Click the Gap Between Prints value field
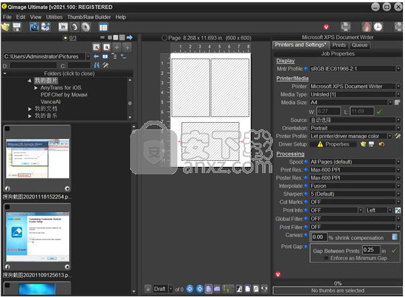 [371, 250]
